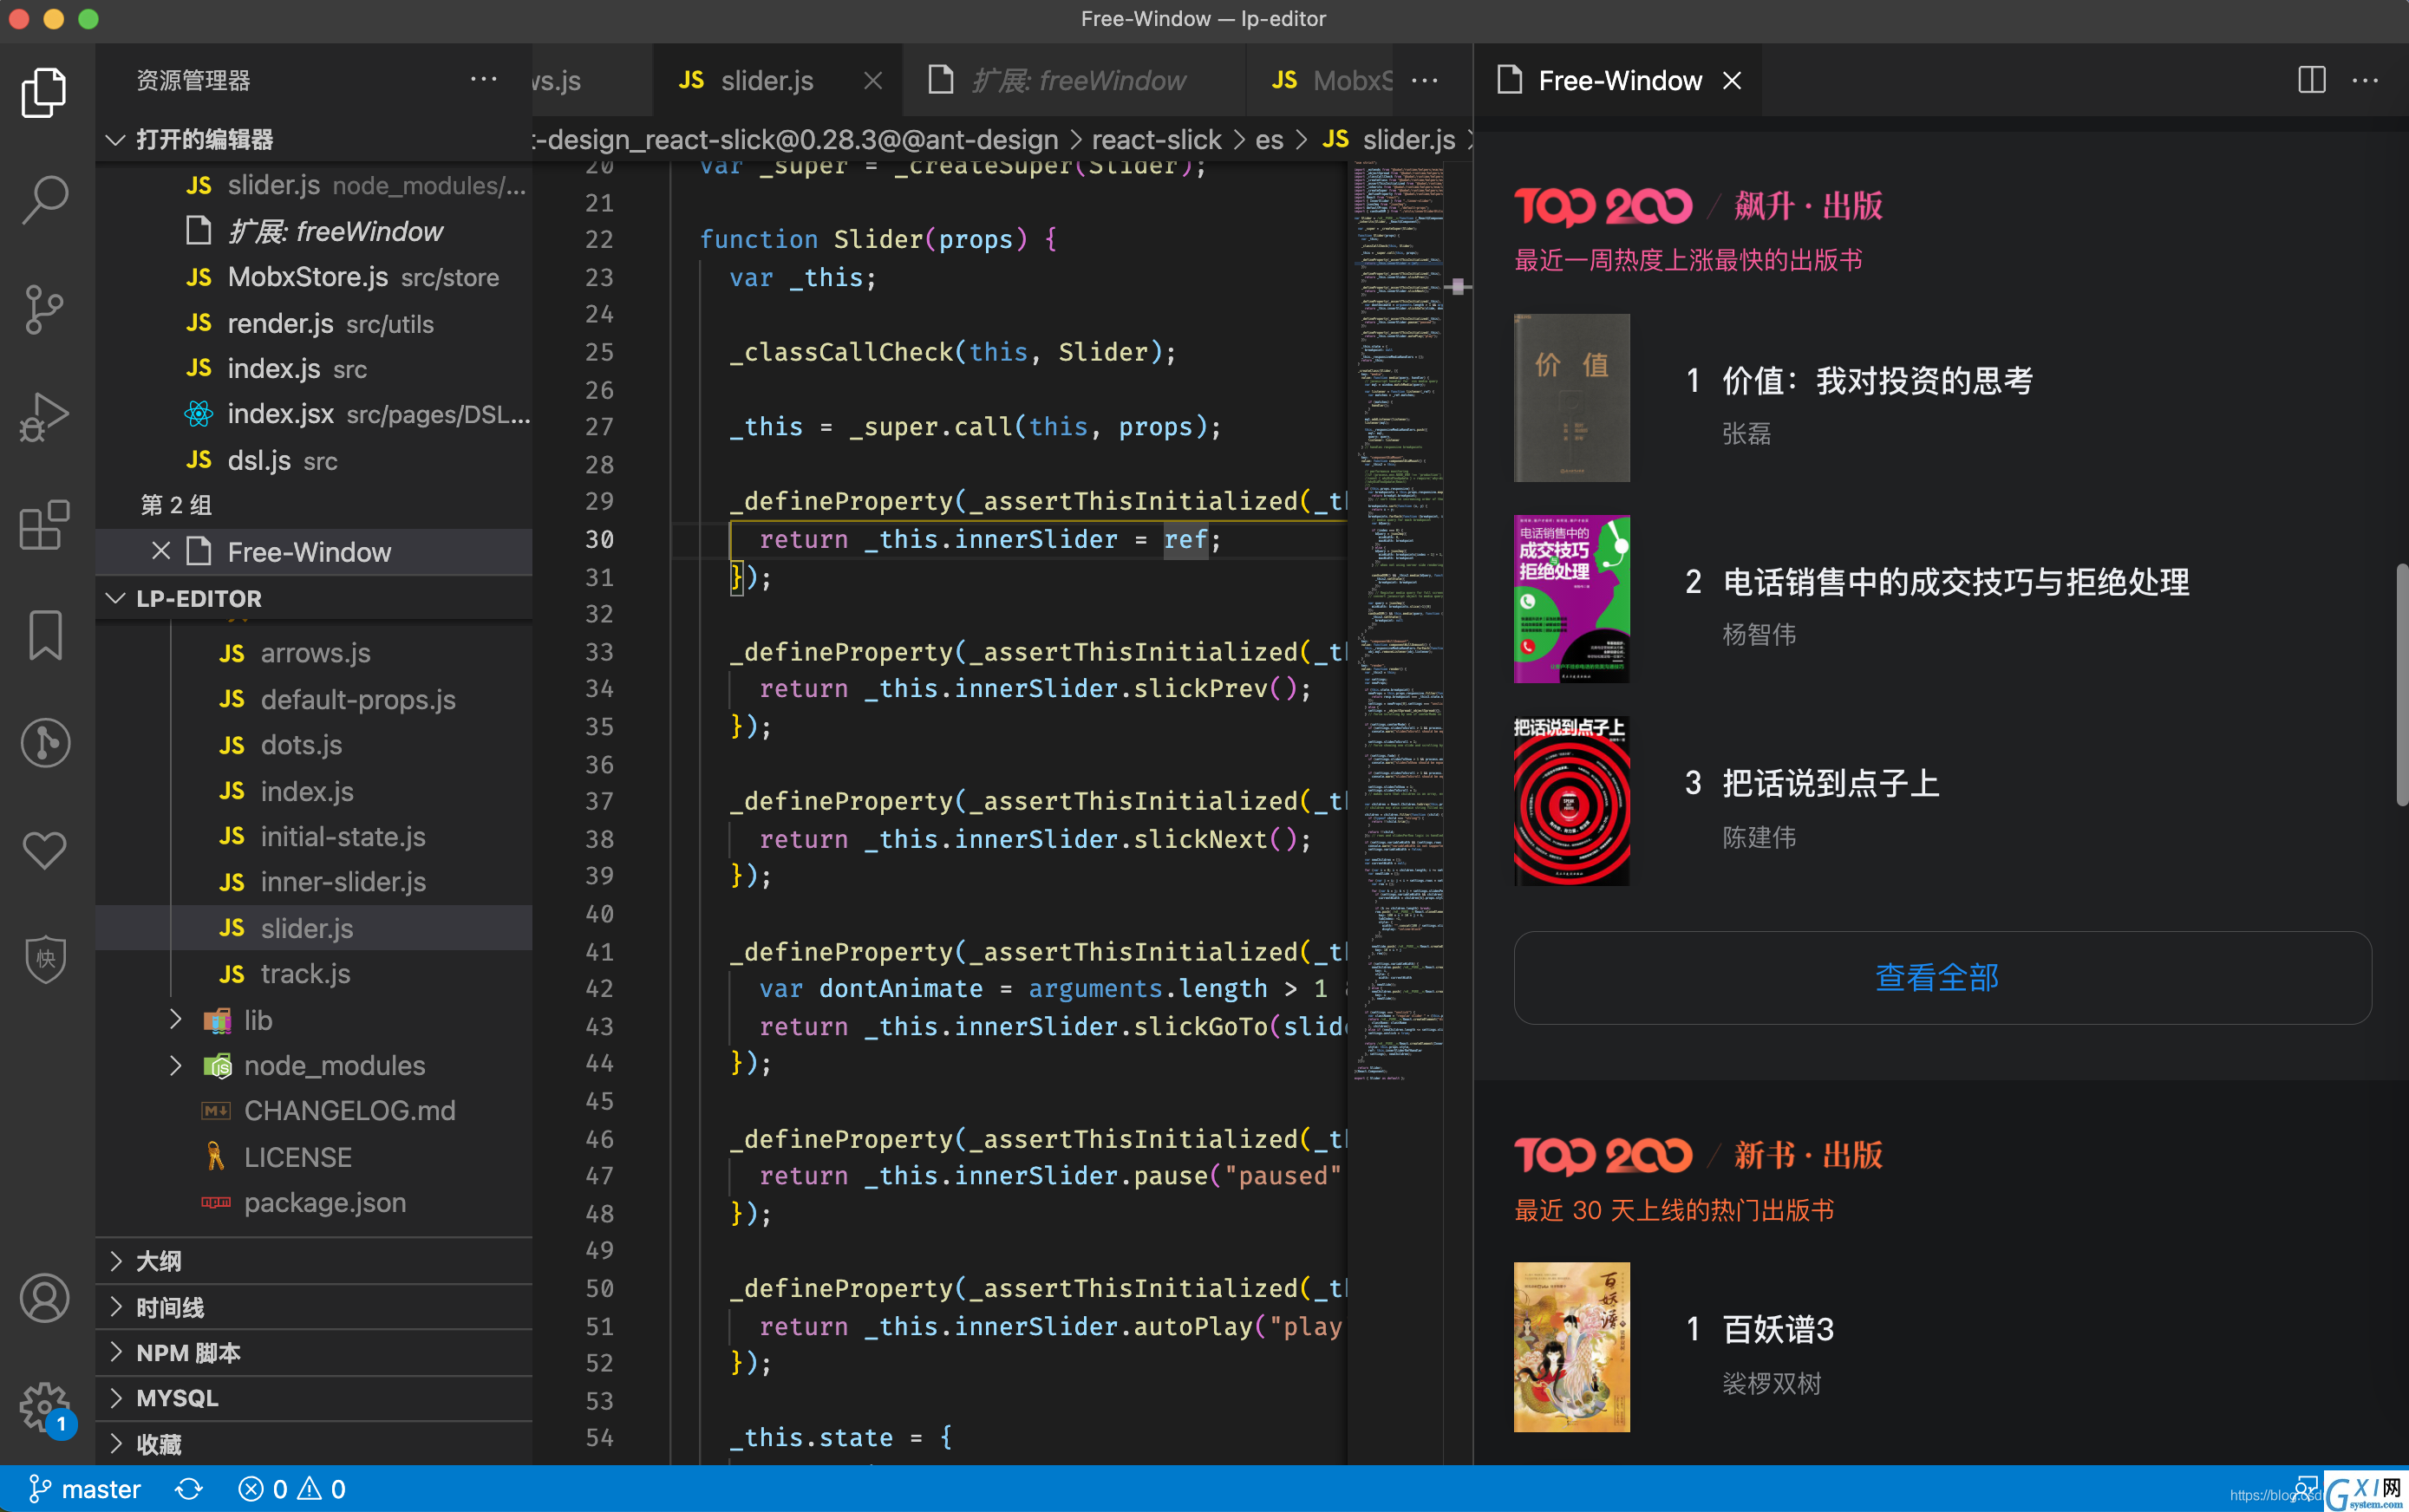The width and height of the screenshot is (2409, 1512).
Task: Click 查看全部 button
Action: pos(1942,977)
